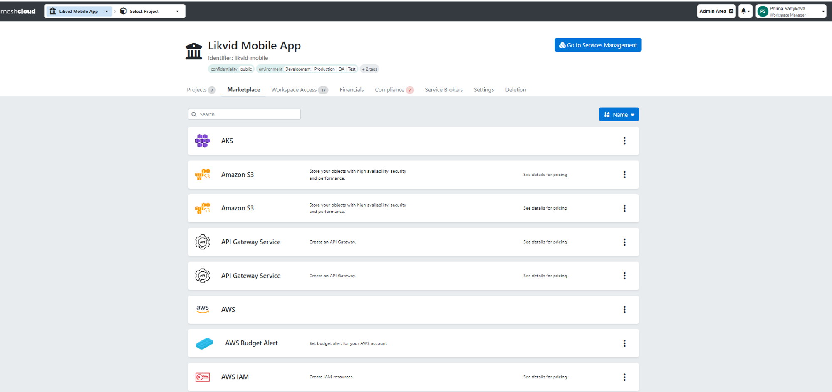The height and width of the screenshot is (392, 832).
Task: Open the Workspace Access tab
Action: [300, 90]
